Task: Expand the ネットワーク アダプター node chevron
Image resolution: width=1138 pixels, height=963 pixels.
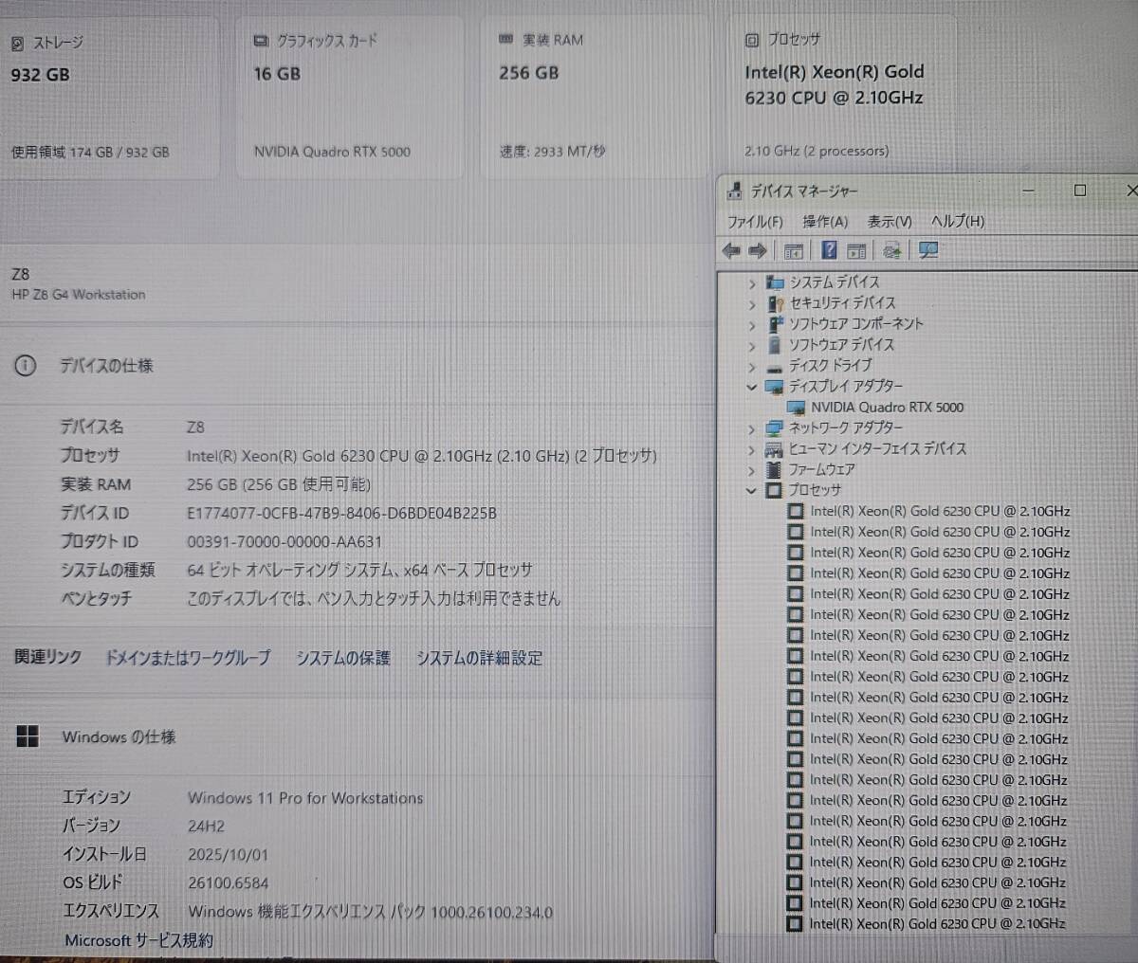Action: pyautogui.click(x=752, y=429)
